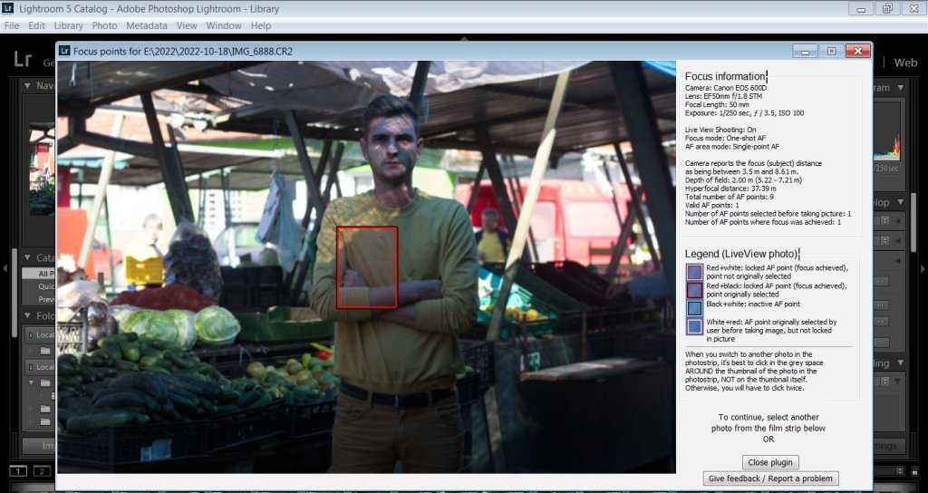Collapse the Histogram panel triangle

tap(900, 88)
